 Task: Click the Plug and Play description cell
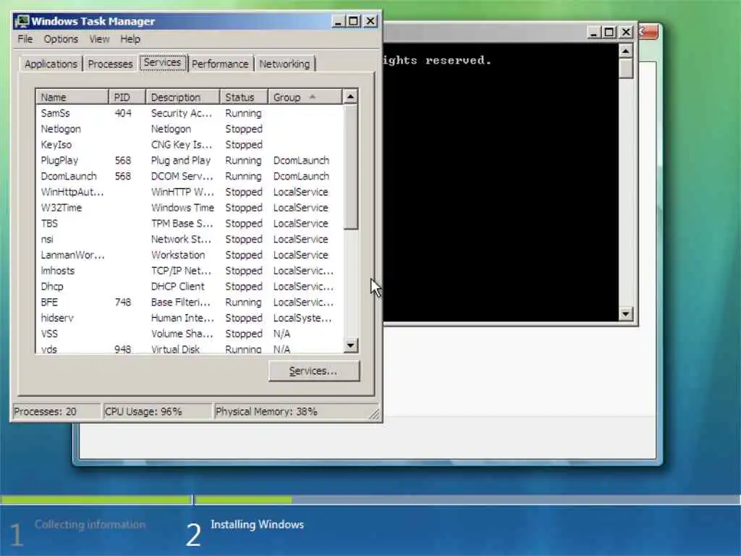180,160
